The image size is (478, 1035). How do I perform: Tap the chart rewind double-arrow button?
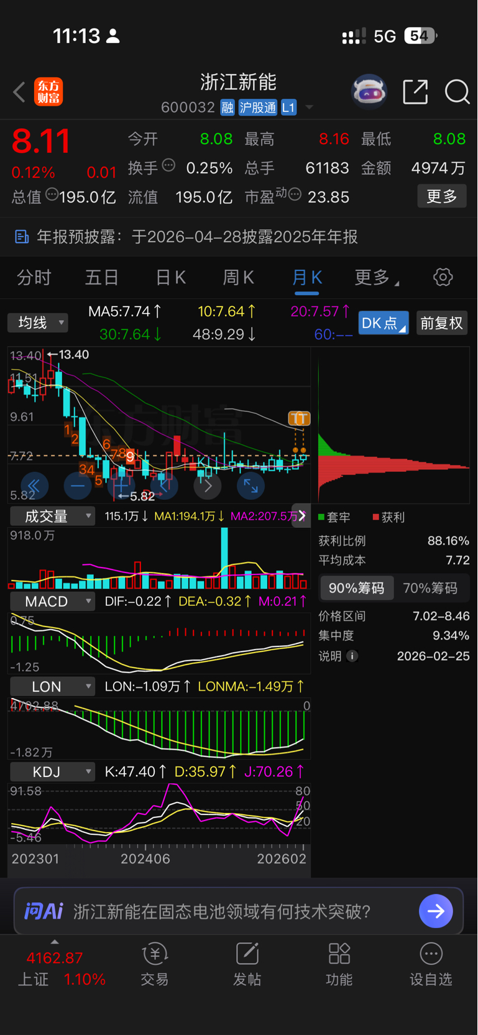(x=34, y=486)
